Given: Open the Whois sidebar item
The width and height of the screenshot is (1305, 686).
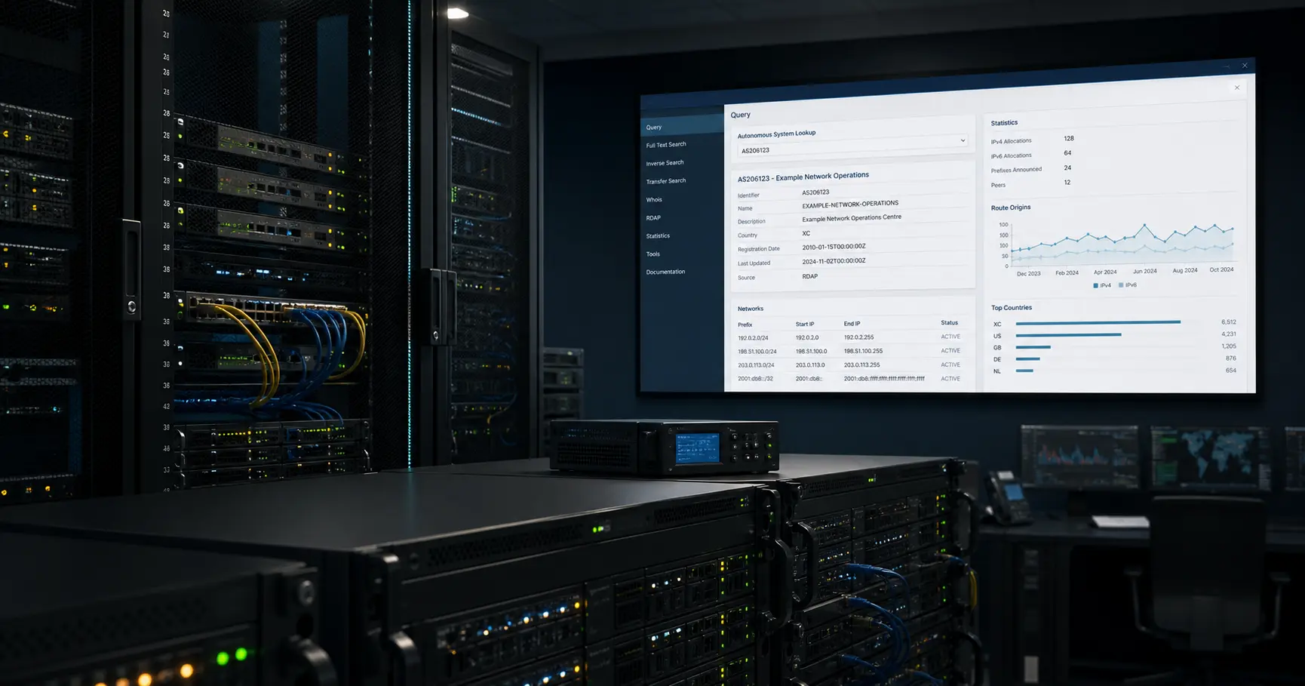Looking at the screenshot, I should pyautogui.click(x=654, y=200).
